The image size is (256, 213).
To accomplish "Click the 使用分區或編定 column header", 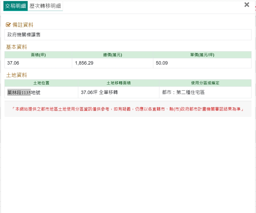I will (205, 83).
